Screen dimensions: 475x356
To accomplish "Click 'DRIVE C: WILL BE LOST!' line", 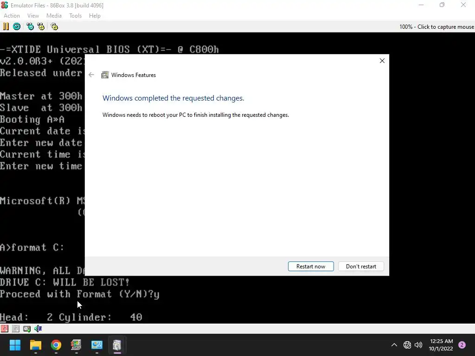I will [65, 282].
